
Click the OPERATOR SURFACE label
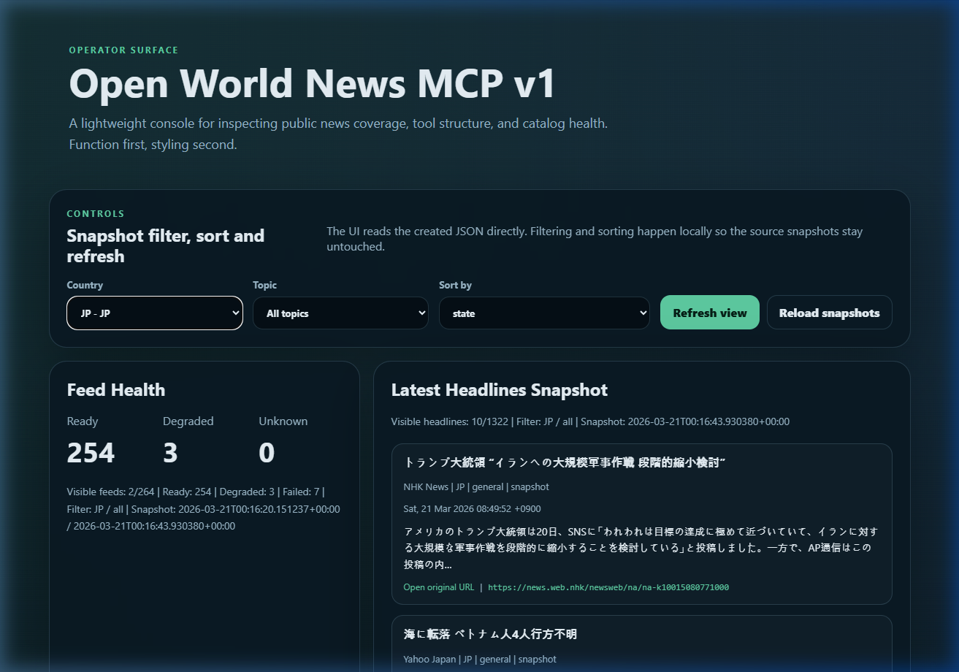[123, 50]
